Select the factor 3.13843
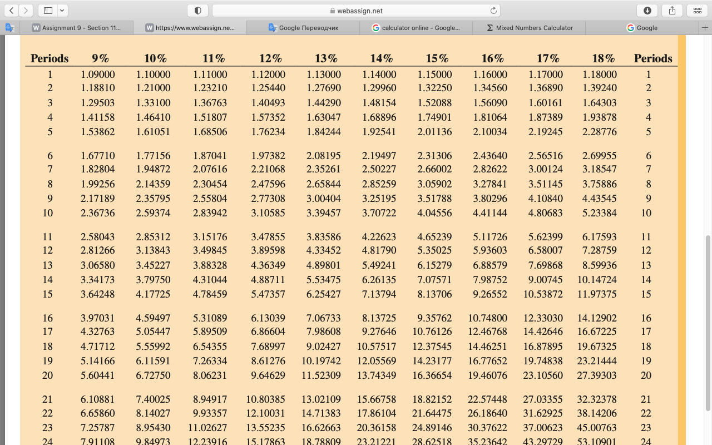Viewport: 712px width, 445px height. [x=154, y=250]
